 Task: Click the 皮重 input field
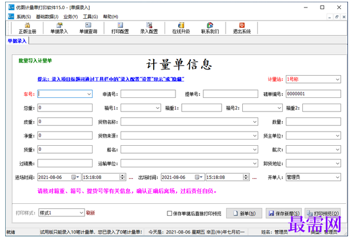pos(65,122)
